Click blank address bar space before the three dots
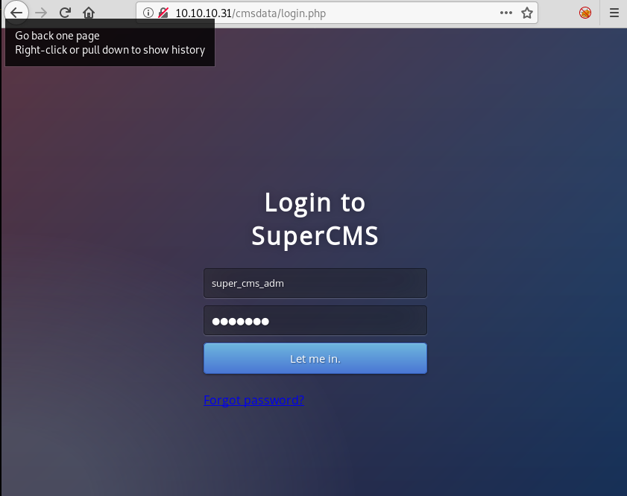 (412, 13)
